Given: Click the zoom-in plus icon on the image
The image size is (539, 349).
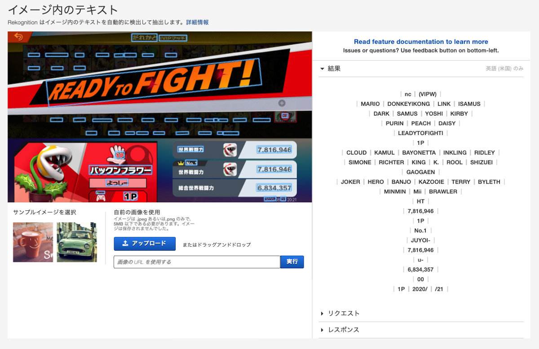Looking at the screenshot, I should click(282, 103).
